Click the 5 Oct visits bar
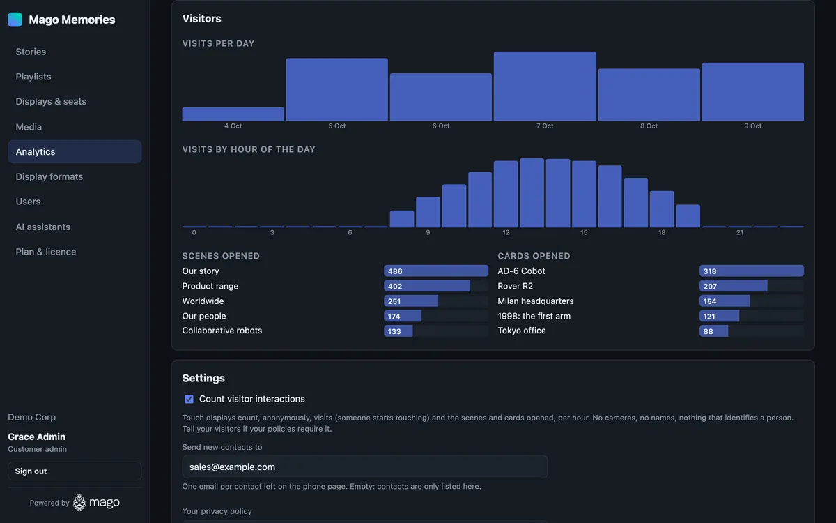 point(337,89)
